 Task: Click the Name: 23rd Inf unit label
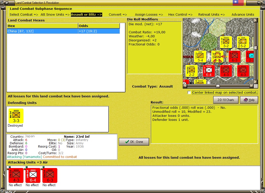(77, 136)
